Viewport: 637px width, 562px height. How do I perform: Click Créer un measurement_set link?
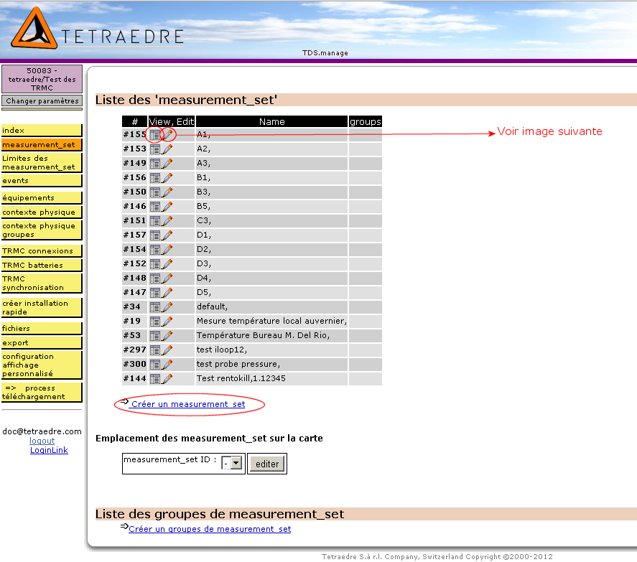pos(187,404)
